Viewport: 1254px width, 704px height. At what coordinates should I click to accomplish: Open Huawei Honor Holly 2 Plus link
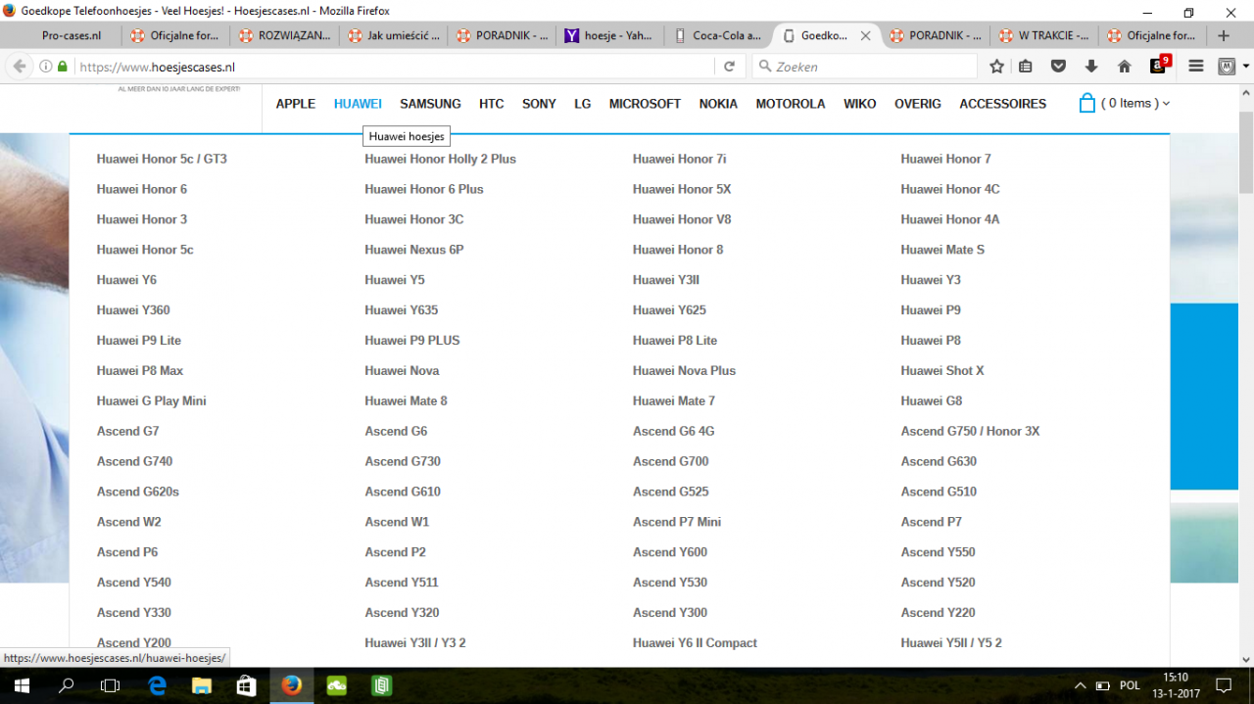tap(440, 159)
